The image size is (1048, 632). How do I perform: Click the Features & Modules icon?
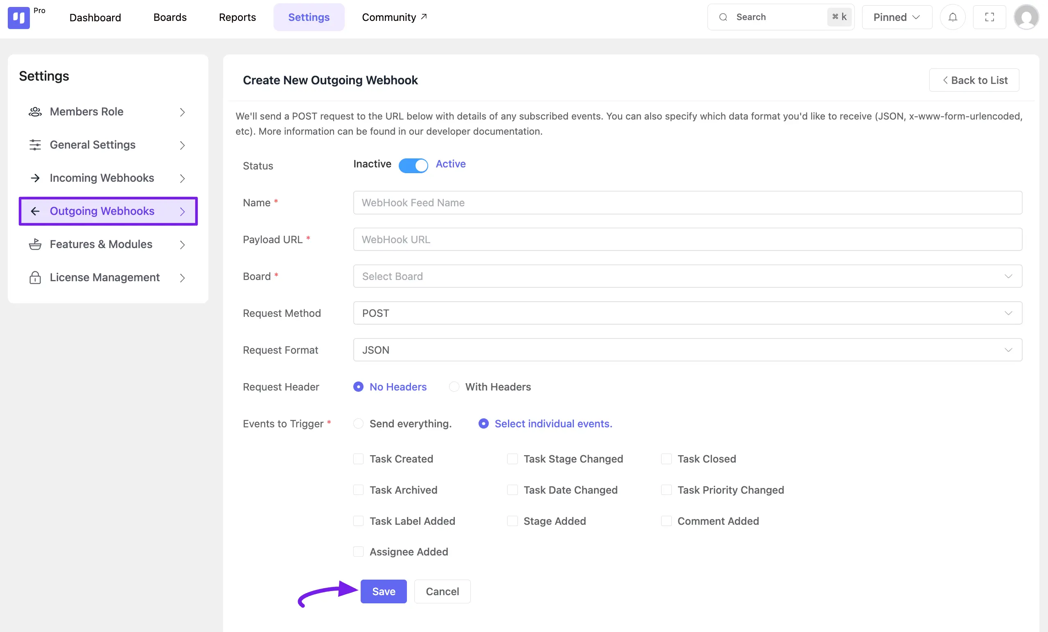point(35,244)
